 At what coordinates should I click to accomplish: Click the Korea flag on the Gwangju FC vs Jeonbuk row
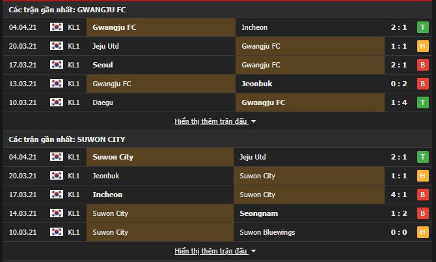click(57, 84)
